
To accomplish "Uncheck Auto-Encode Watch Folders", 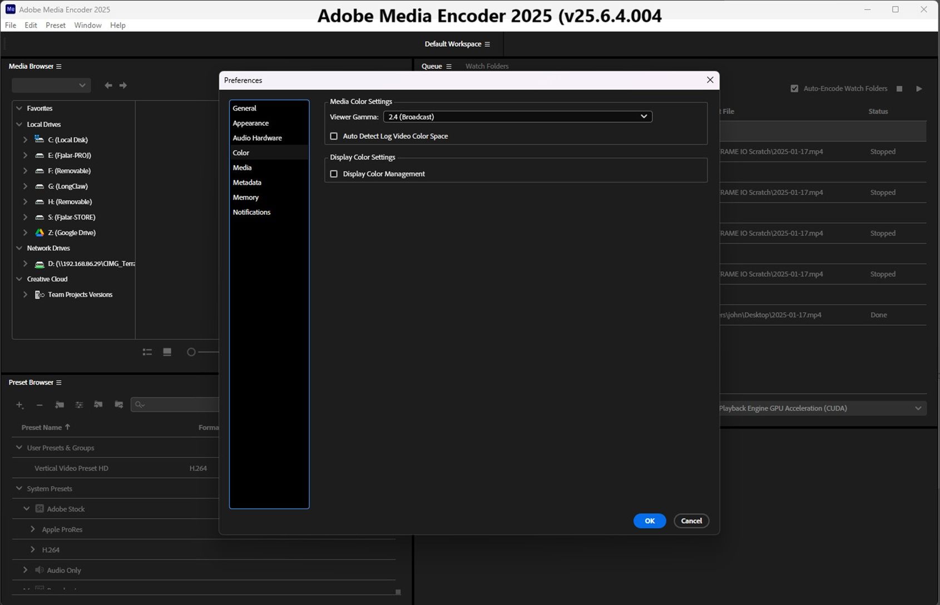I will point(794,88).
